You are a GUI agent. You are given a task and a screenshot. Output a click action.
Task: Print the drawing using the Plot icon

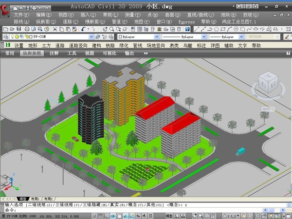(x=27, y=29)
